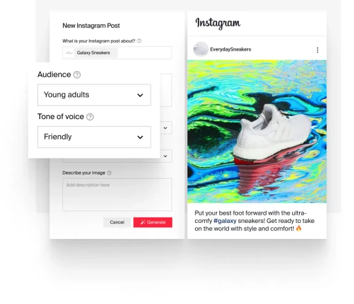Screen dimensions: 354x304
Task: Click the help icon beside Tone of voice
Action: point(90,117)
